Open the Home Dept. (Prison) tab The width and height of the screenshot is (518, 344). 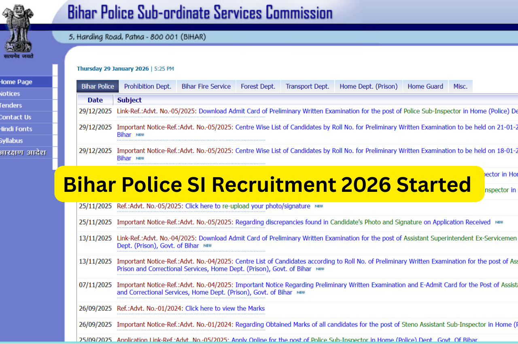(x=368, y=86)
